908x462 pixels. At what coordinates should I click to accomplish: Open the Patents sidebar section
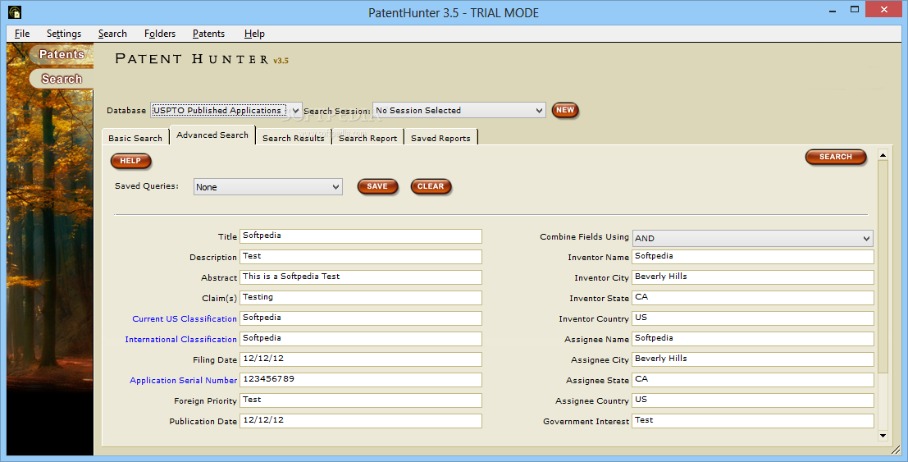(62, 54)
